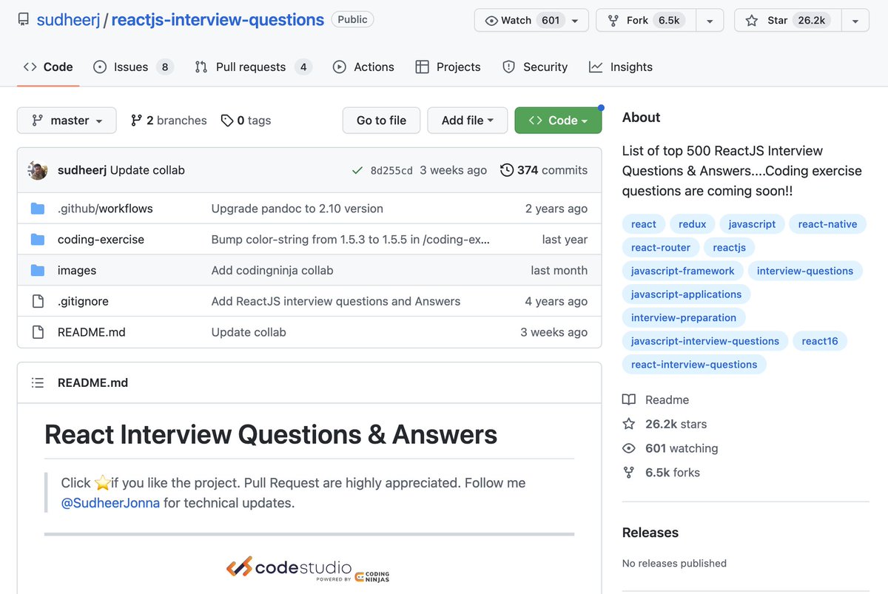This screenshot has height=594, width=888.
Task: Open the Insights tab
Action: 621,67
